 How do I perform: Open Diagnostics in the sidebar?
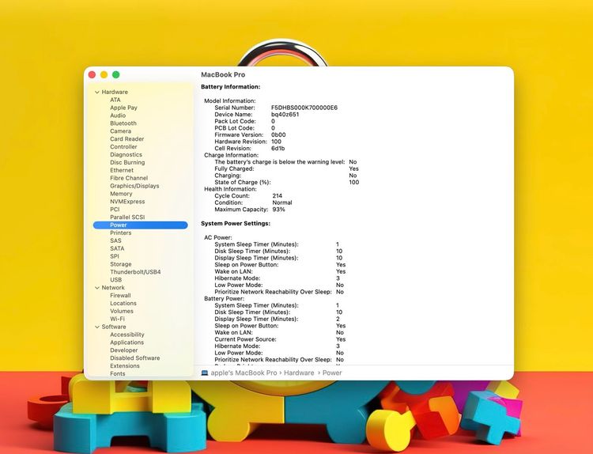127,154
